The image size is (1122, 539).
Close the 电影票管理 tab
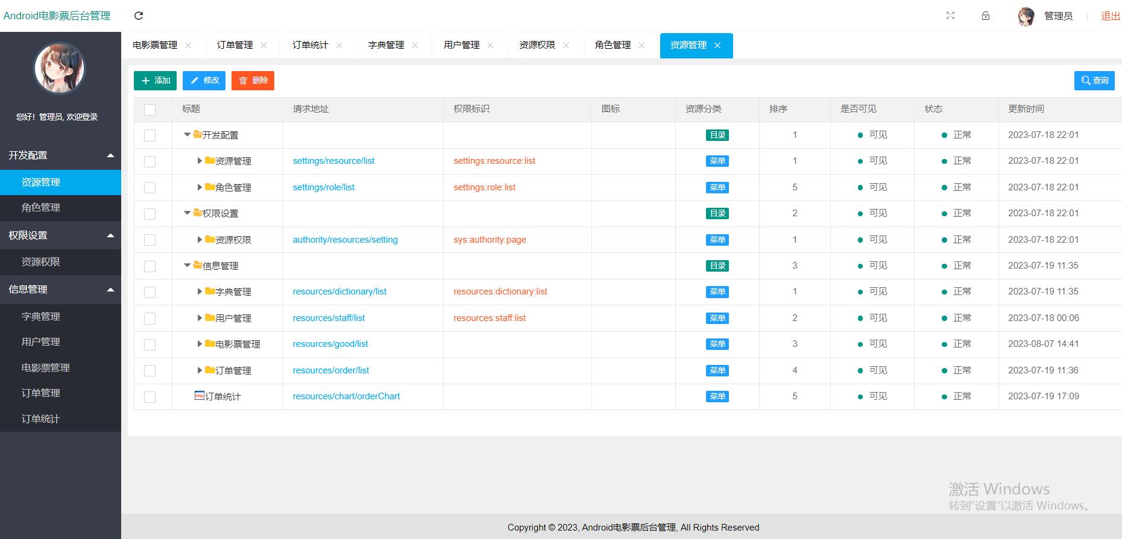(188, 45)
